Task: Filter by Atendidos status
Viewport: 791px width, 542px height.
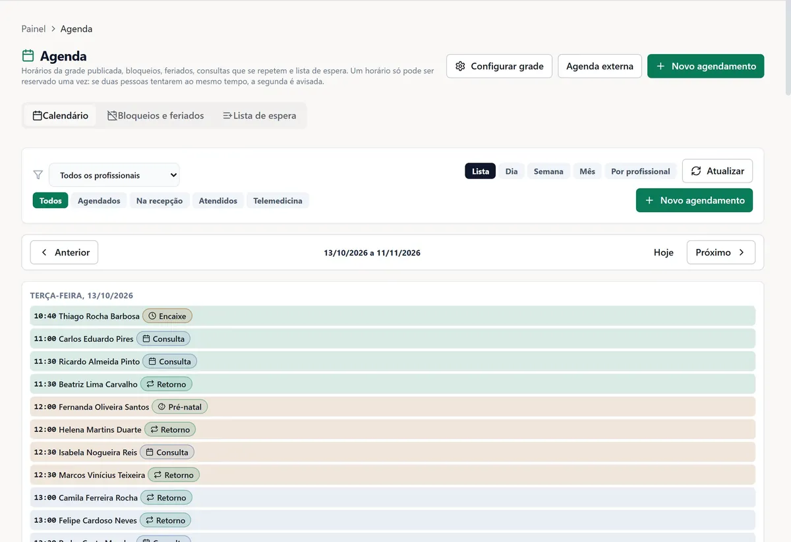Action: click(218, 201)
